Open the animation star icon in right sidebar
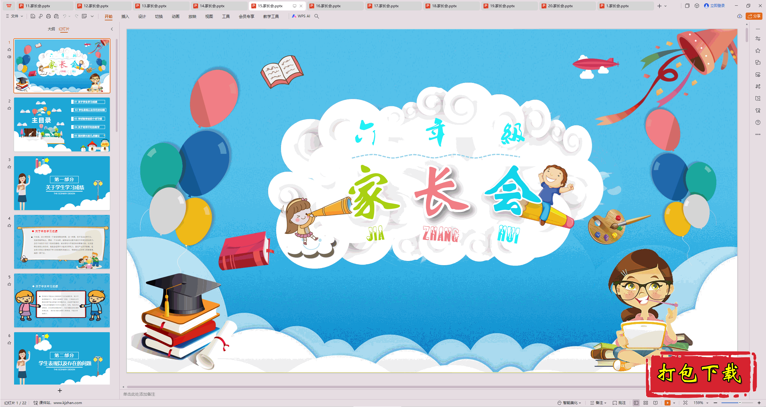 tap(758, 51)
